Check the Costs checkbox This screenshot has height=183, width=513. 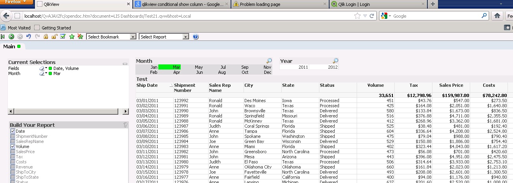13,162
